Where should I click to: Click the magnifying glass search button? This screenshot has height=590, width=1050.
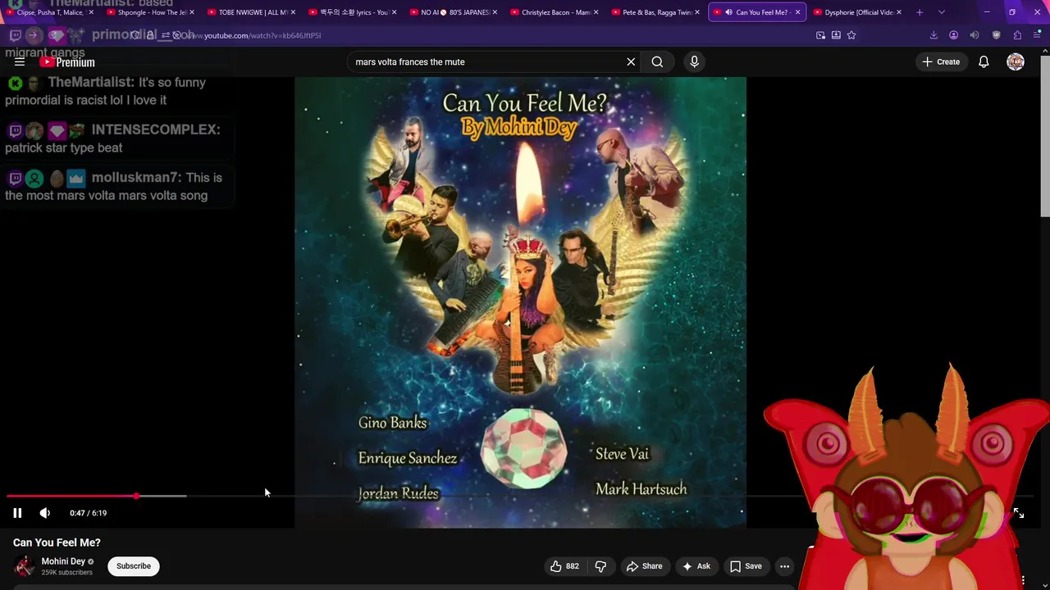[657, 61]
